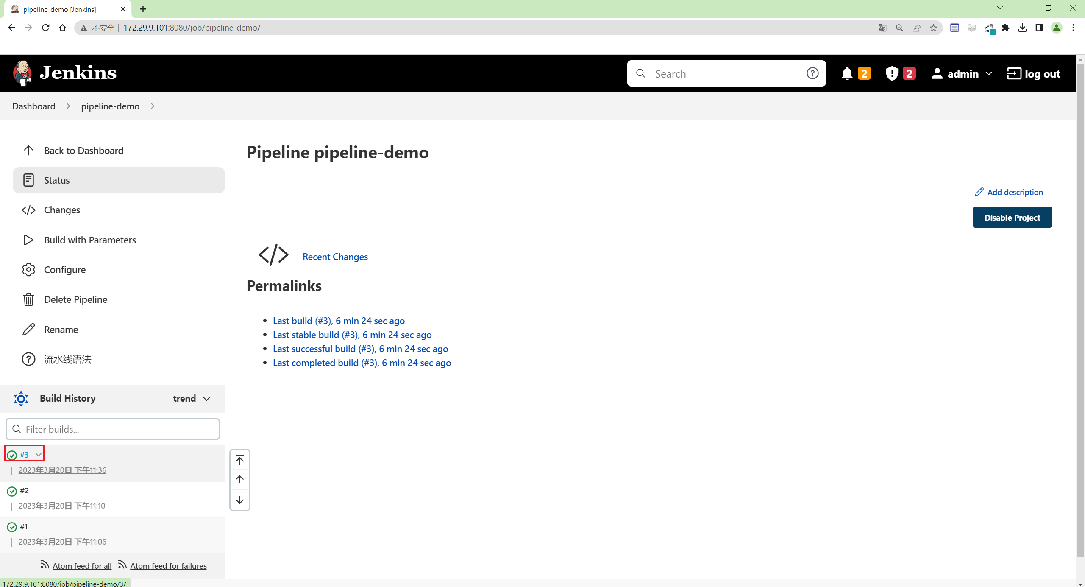Click the Build History sun icon
The width and height of the screenshot is (1085, 587).
click(21, 399)
